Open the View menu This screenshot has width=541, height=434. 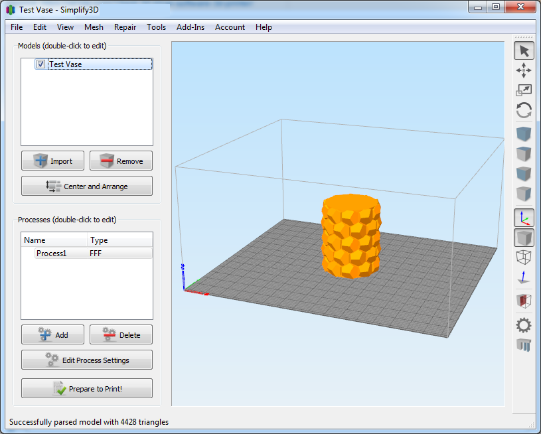tap(65, 27)
